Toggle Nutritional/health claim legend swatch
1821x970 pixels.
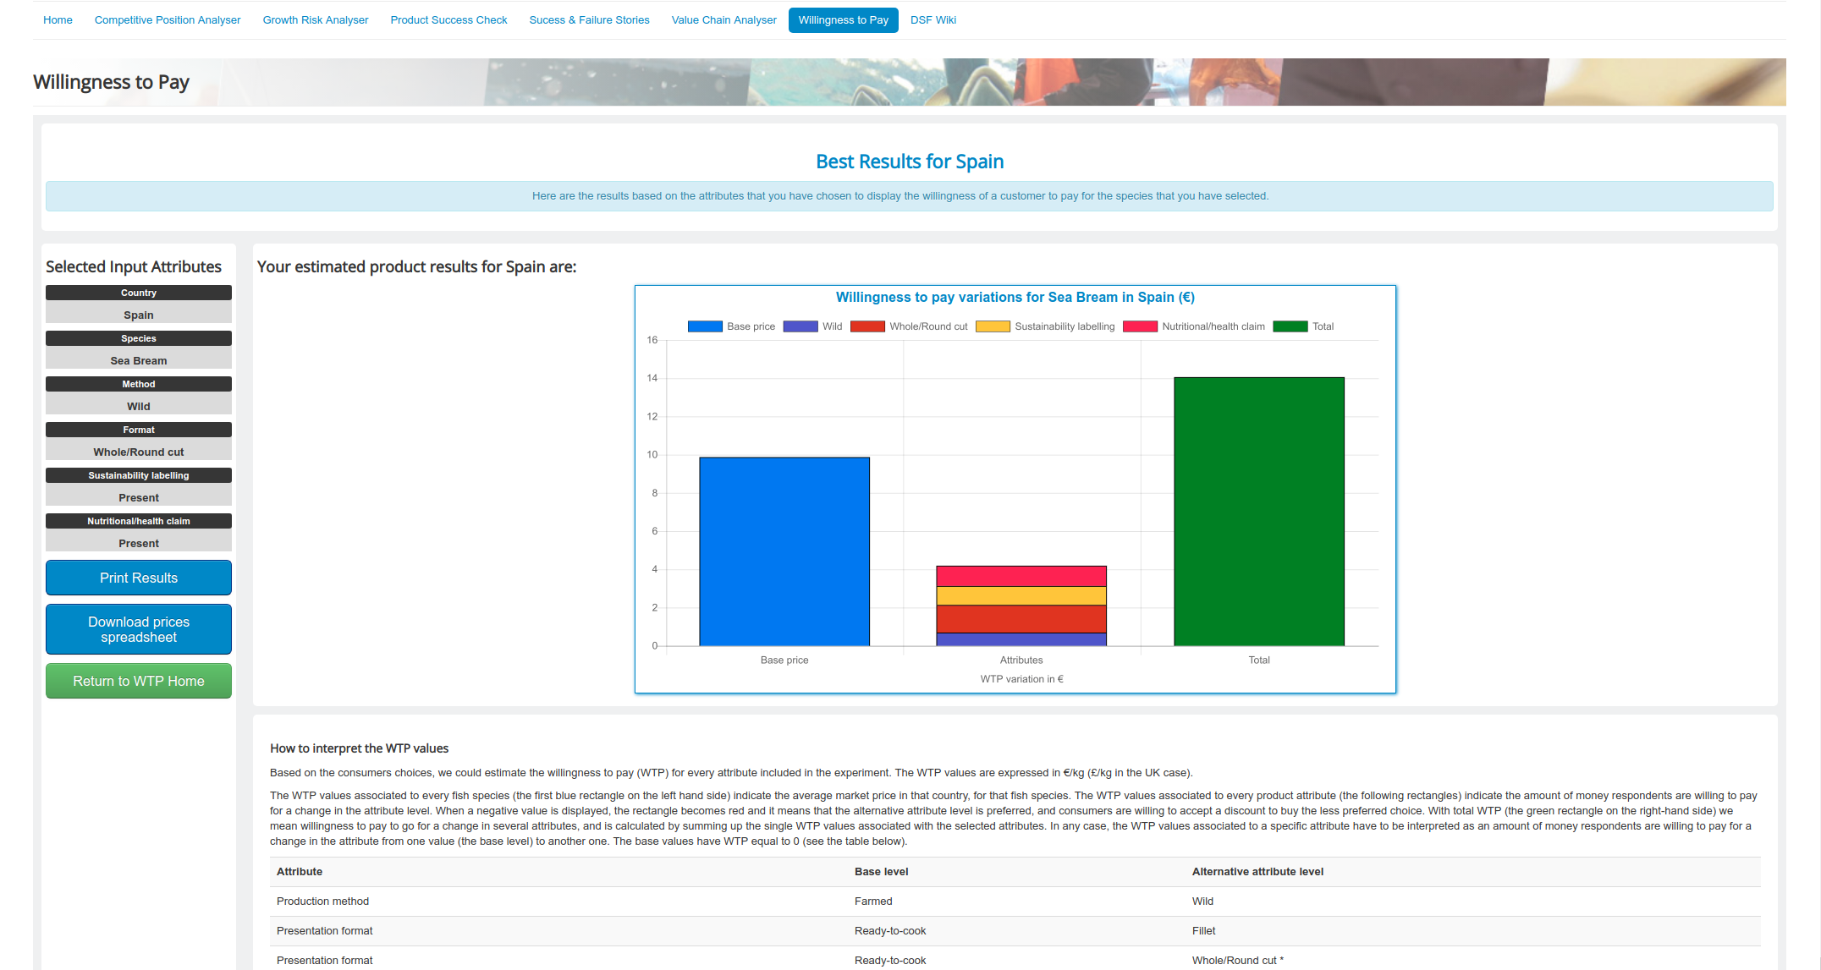(x=1140, y=326)
